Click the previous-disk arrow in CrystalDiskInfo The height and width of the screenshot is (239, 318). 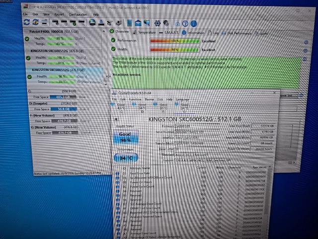pyautogui.click(x=116, y=119)
